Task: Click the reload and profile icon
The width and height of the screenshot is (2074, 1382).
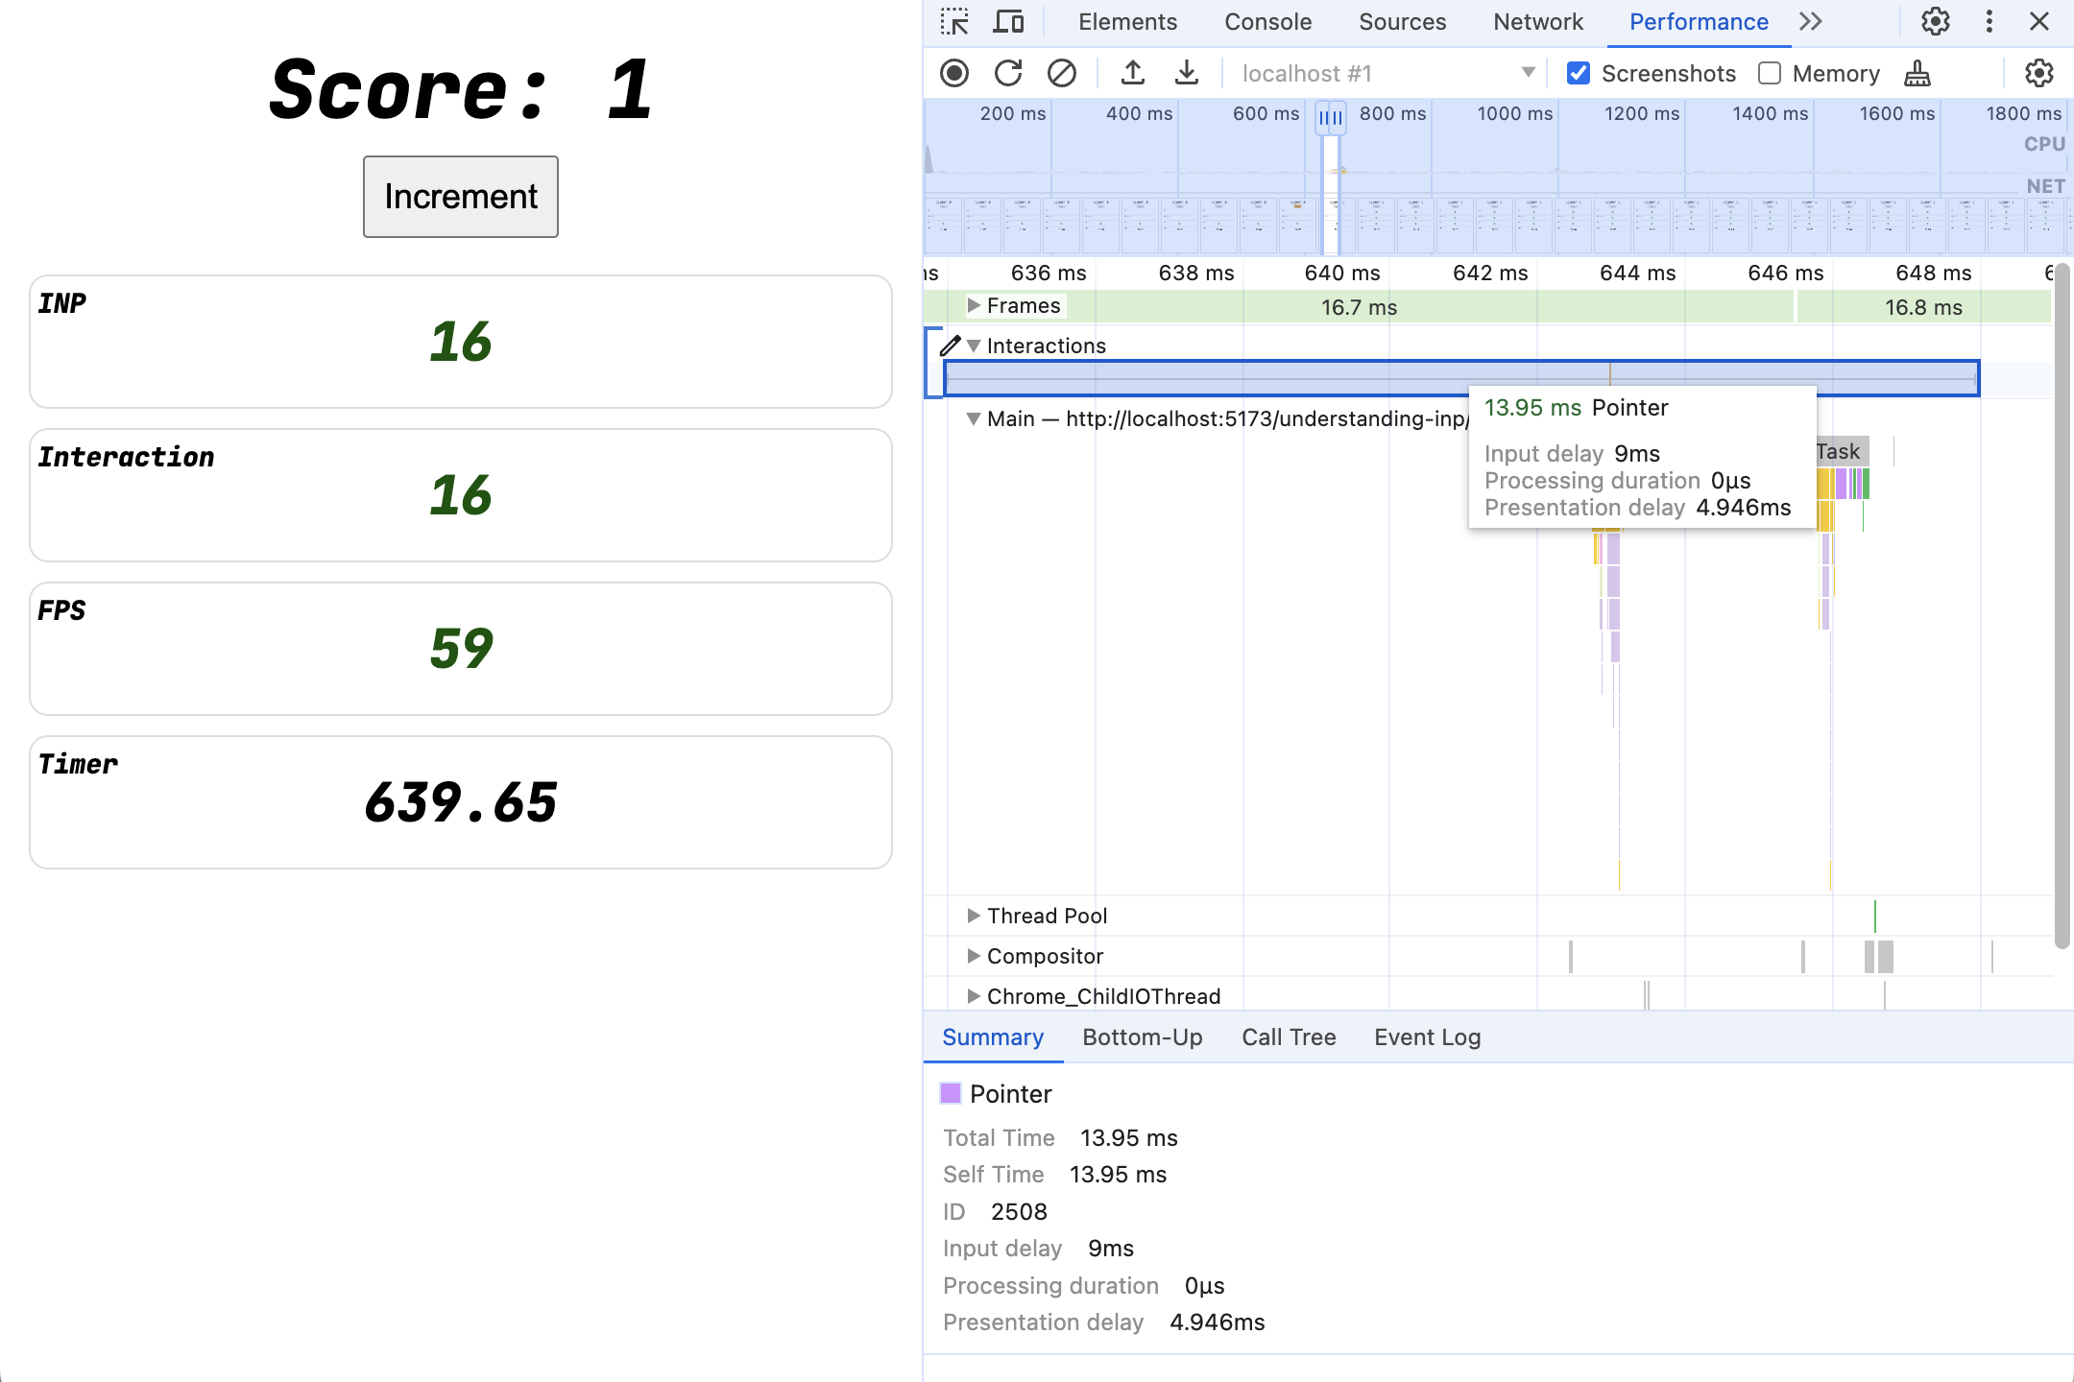Action: (1007, 74)
